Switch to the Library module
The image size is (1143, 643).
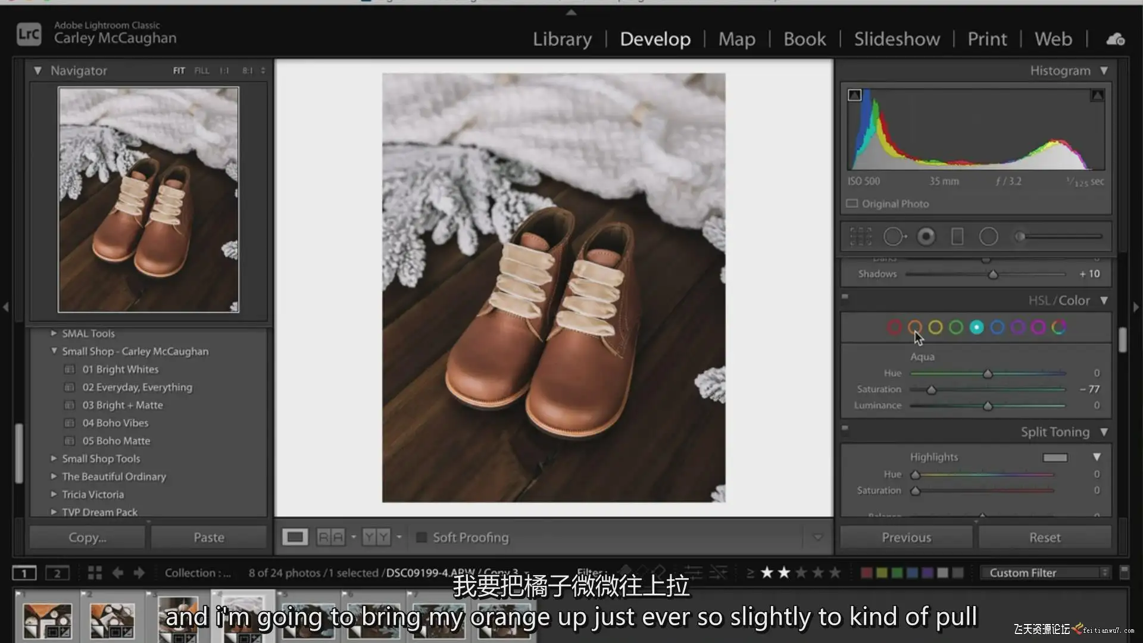pos(562,39)
